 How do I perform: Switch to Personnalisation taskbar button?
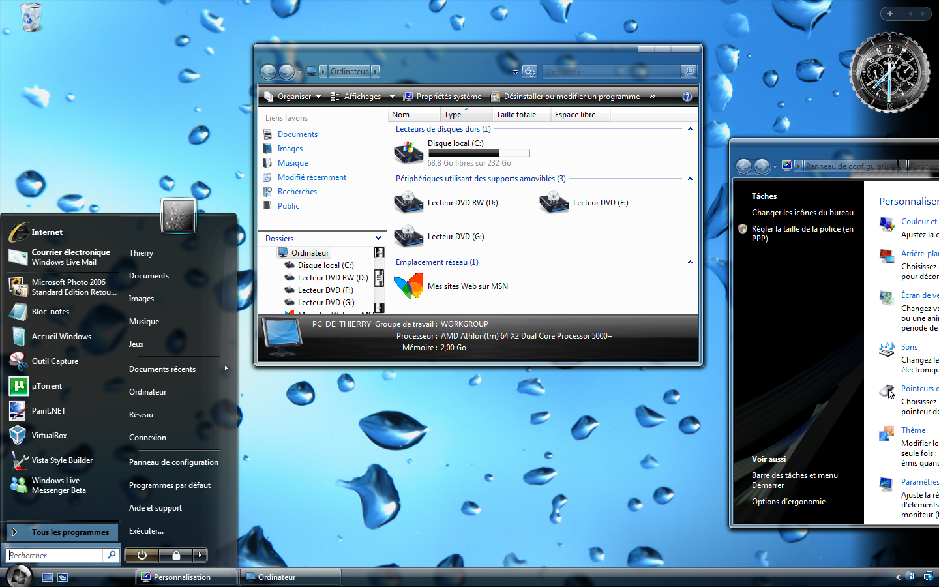(186, 577)
